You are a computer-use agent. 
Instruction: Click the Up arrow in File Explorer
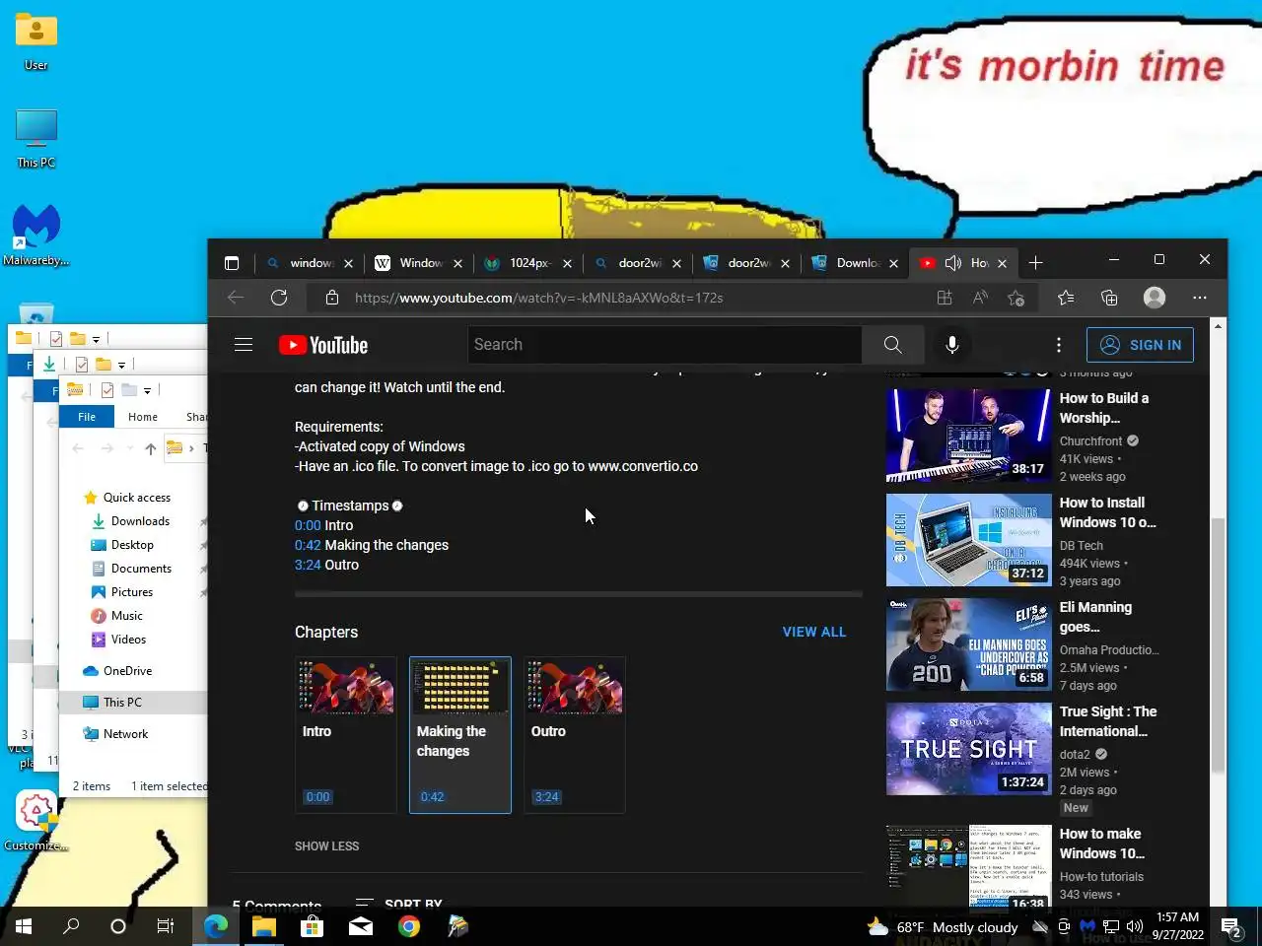coord(150,448)
